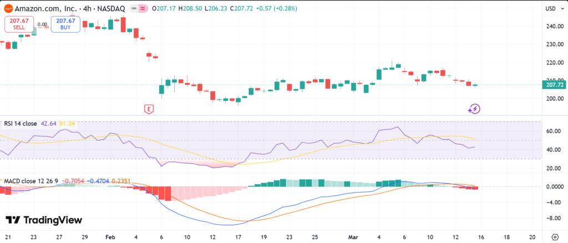Click the 240.00 level on price scale
The width and height of the screenshot is (568, 243).
pos(555,26)
